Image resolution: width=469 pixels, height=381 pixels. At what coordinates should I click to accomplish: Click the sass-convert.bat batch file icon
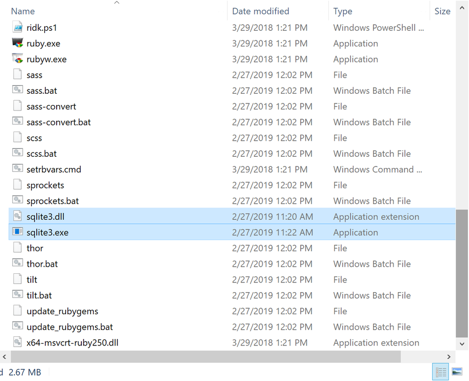tap(18, 122)
